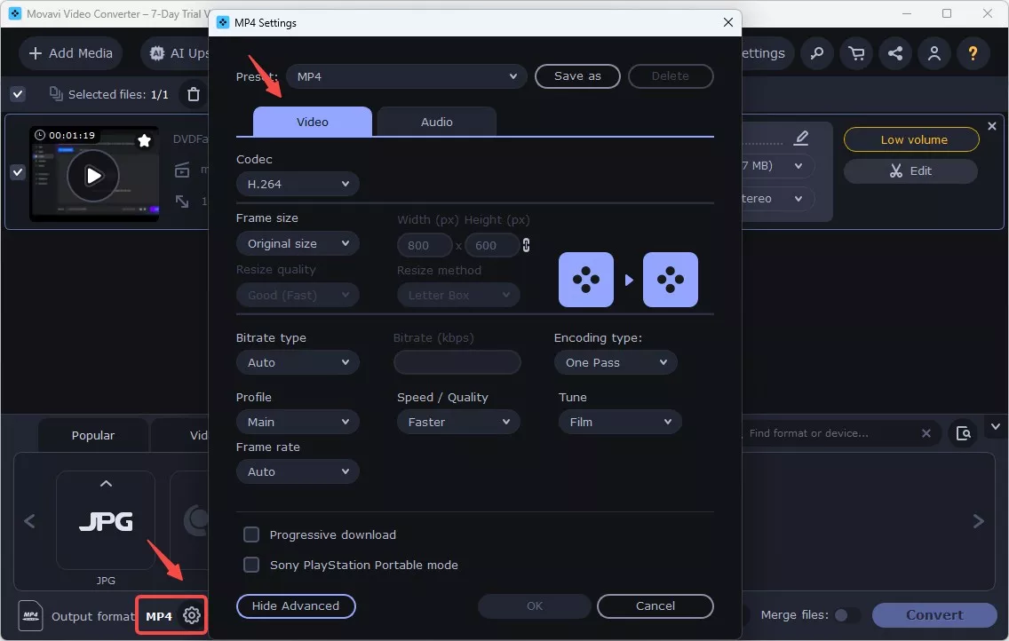1009x641 pixels.
Task: Open the Frame rate dropdown
Action: [298, 471]
